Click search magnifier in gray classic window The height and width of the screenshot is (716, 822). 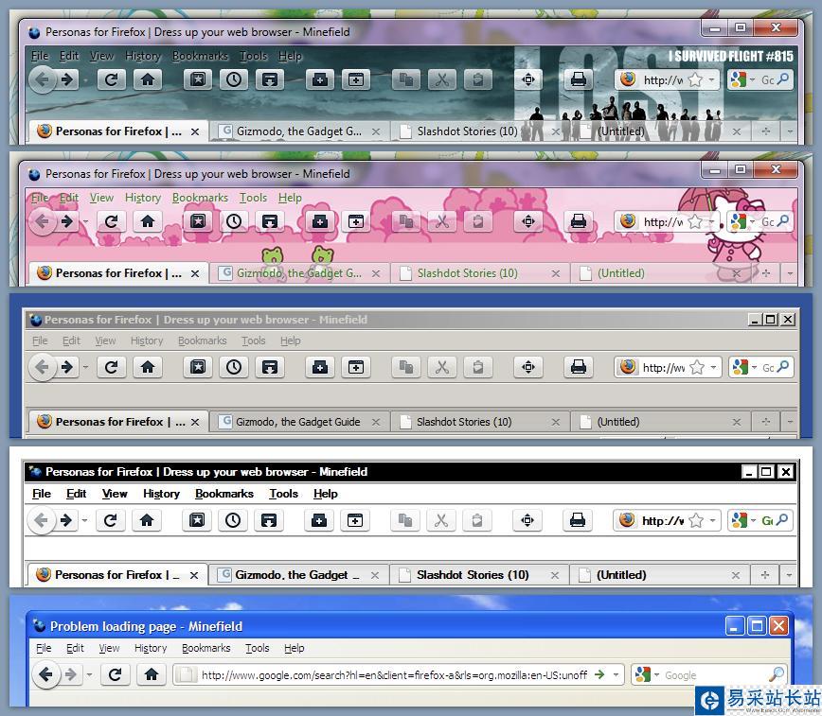[x=783, y=367]
